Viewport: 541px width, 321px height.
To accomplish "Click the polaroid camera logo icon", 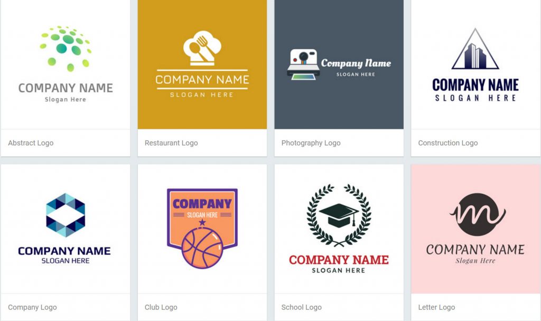I will click(x=303, y=64).
